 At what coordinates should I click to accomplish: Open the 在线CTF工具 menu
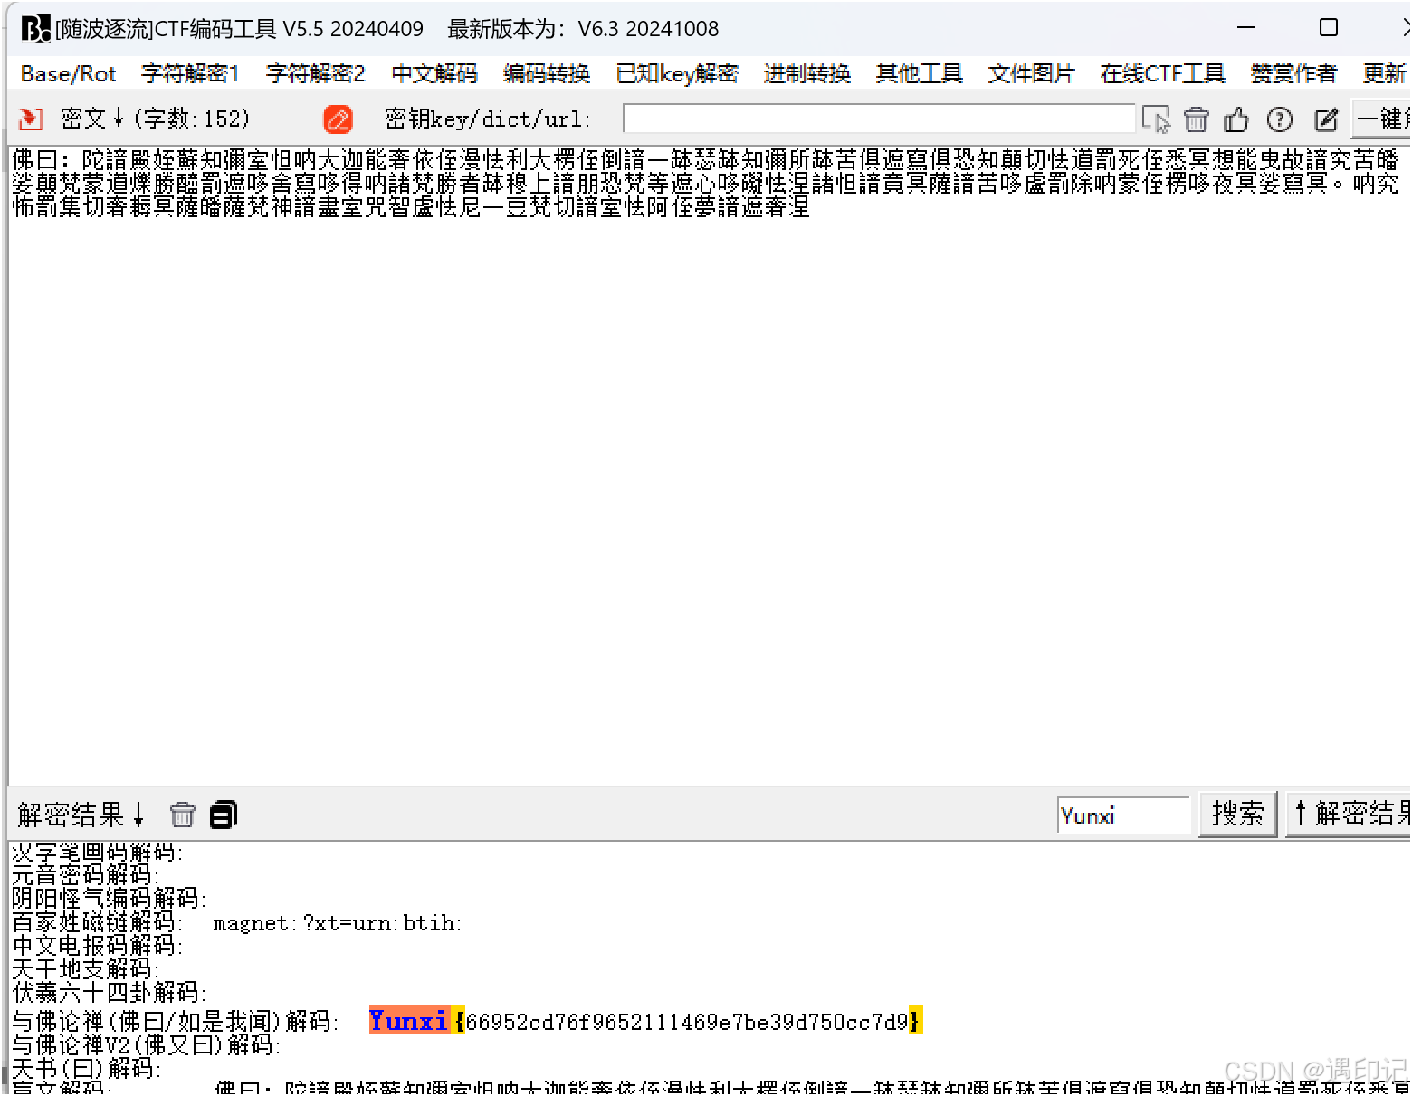[1161, 73]
